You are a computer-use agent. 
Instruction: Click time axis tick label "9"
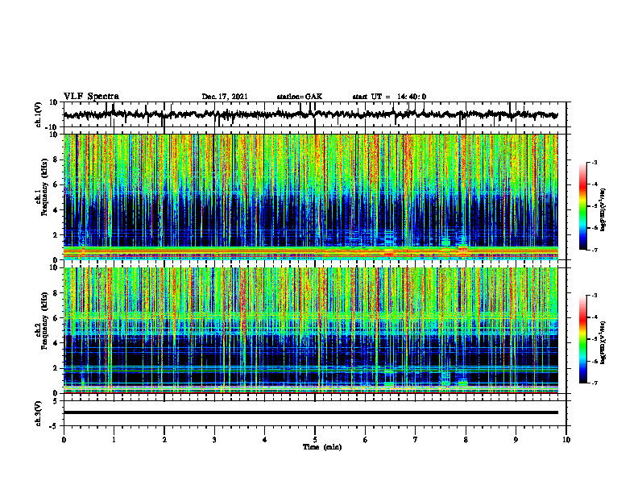pos(516,440)
